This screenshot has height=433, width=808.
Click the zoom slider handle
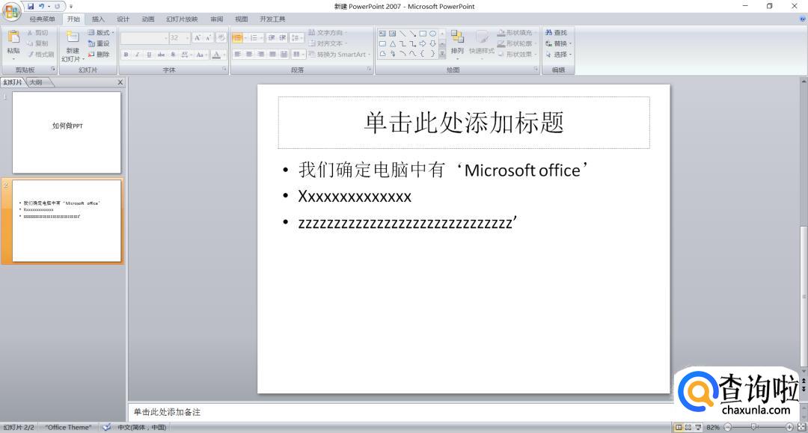(754, 427)
